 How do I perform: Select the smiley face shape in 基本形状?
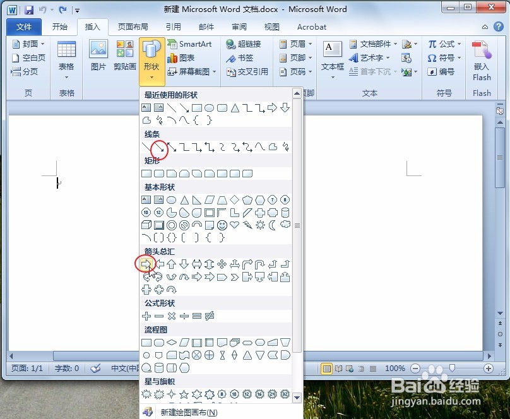(222, 225)
